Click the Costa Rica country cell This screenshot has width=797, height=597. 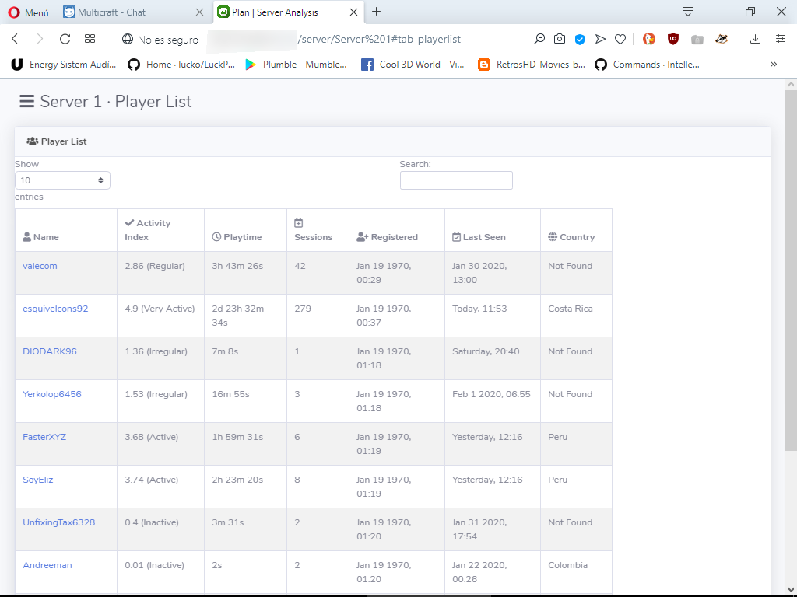coord(576,316)
